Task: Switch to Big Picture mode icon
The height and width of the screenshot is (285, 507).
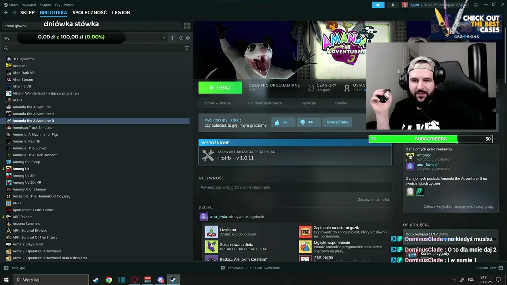Action: point(475,5)
